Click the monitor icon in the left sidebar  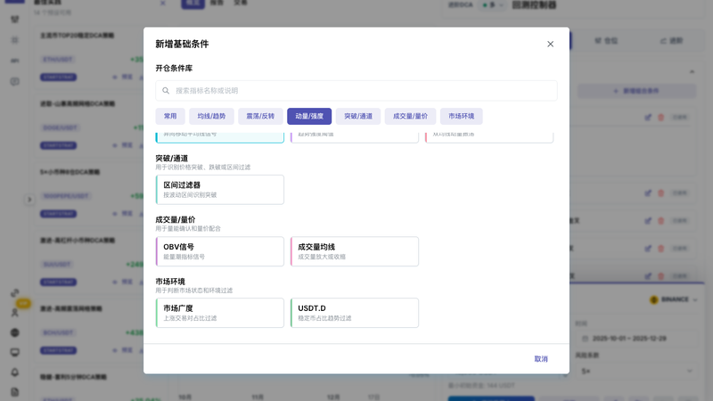point(14,352)
